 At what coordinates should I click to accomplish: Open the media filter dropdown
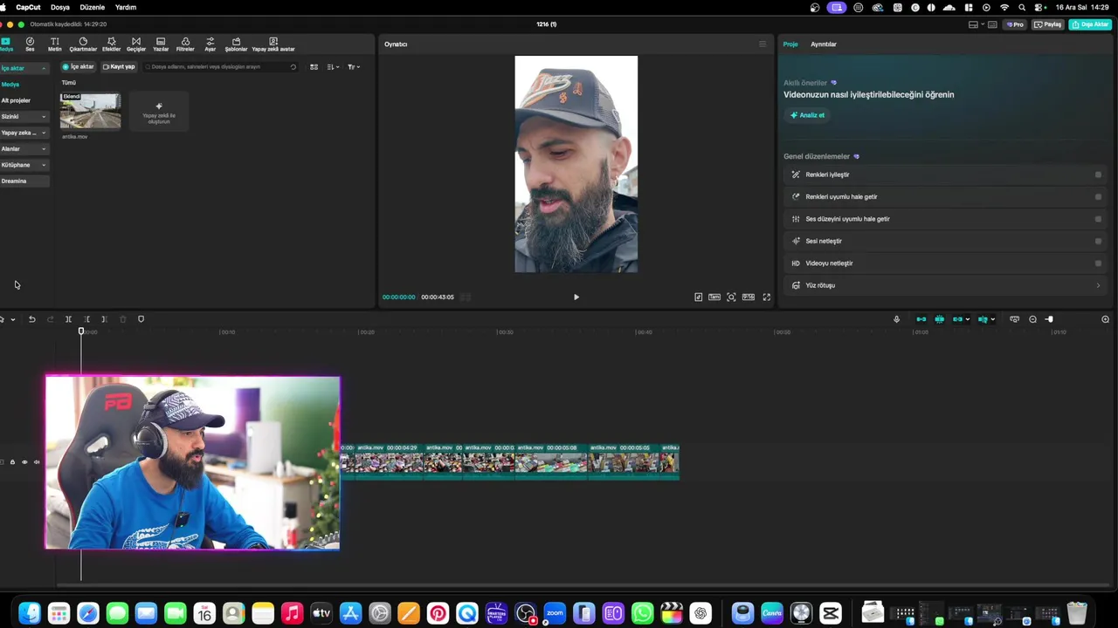click(x=353, y=67)
